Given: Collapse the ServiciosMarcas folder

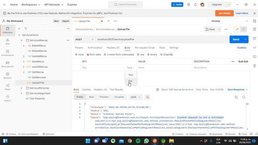Looking at the screenshot, I should point(21,40).
